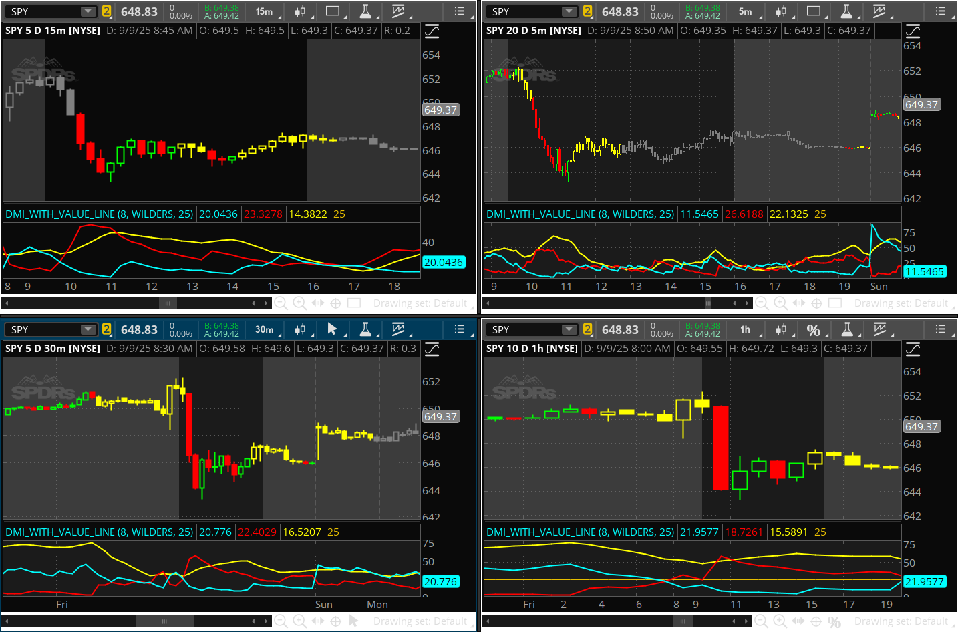Open 1h aggregation period dropdown
The height and width of the screenshot is (632, 958).
coord(747,329)
